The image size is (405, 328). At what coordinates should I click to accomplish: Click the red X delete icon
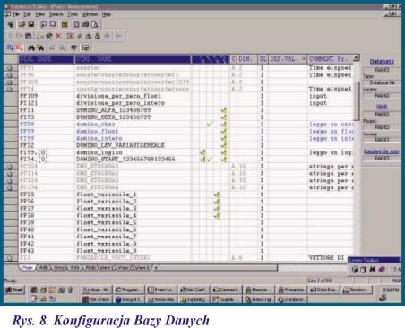(x=58, y=36)
